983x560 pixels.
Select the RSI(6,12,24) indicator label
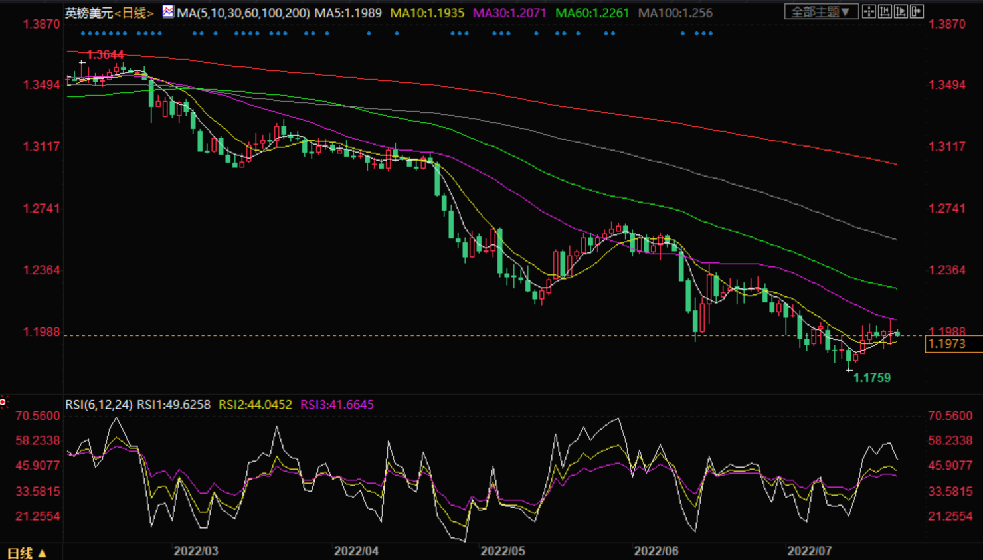98,405
